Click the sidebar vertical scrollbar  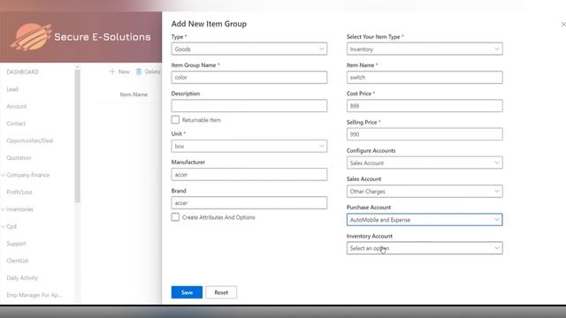tap(78, 136)
